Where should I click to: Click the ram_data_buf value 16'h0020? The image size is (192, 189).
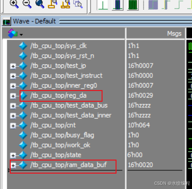(x=140, y=165)
